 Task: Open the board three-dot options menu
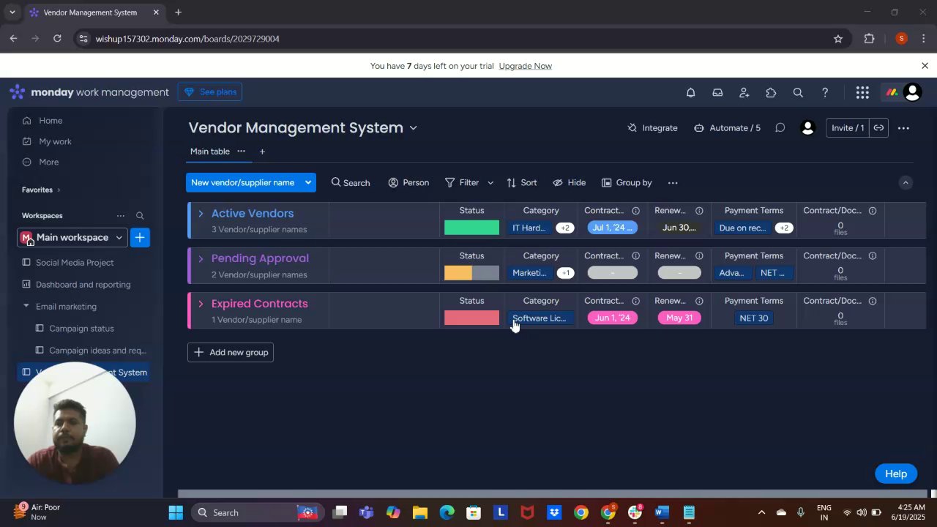pos(903,128)
